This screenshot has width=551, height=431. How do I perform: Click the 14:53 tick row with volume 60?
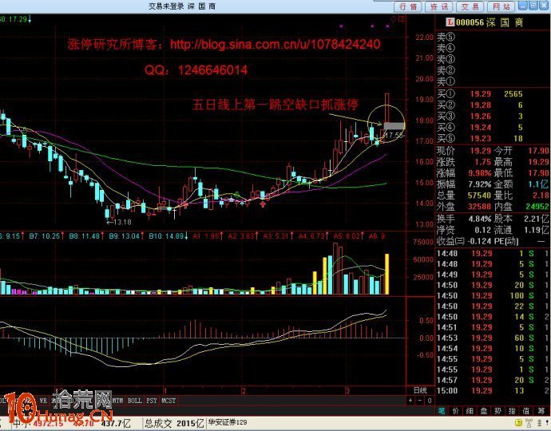pos(492,338)
